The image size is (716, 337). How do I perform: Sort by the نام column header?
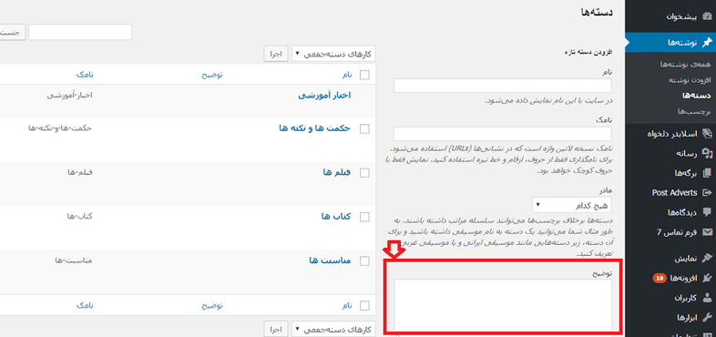[x=347, y=75]
